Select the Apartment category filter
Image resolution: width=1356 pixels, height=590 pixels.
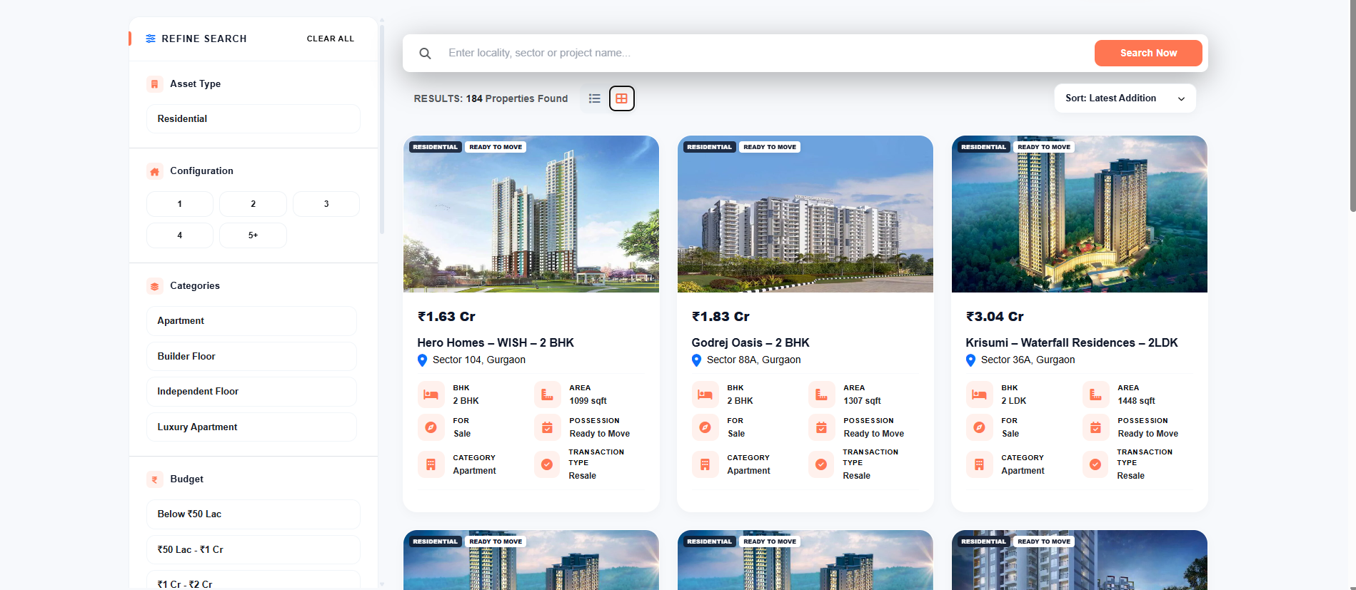(251, 321)
